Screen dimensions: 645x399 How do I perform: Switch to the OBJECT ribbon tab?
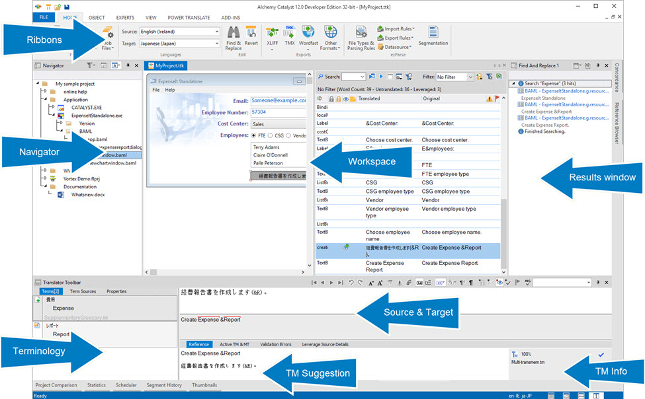[97, 18]
